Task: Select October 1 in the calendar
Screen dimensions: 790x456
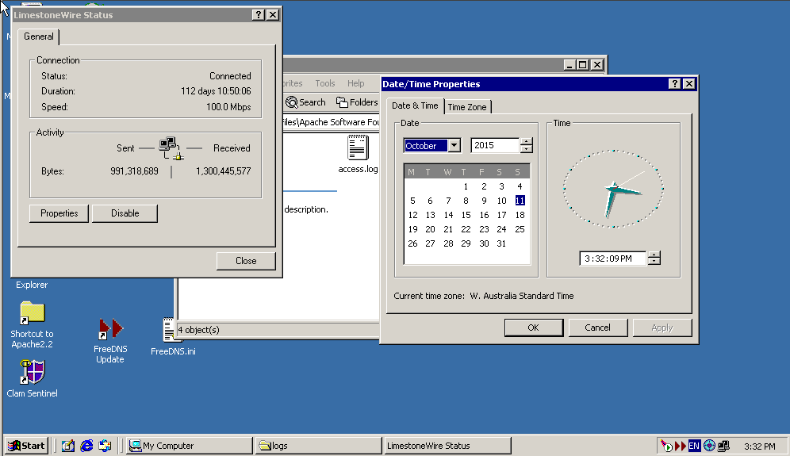Action: pos(466,186)
